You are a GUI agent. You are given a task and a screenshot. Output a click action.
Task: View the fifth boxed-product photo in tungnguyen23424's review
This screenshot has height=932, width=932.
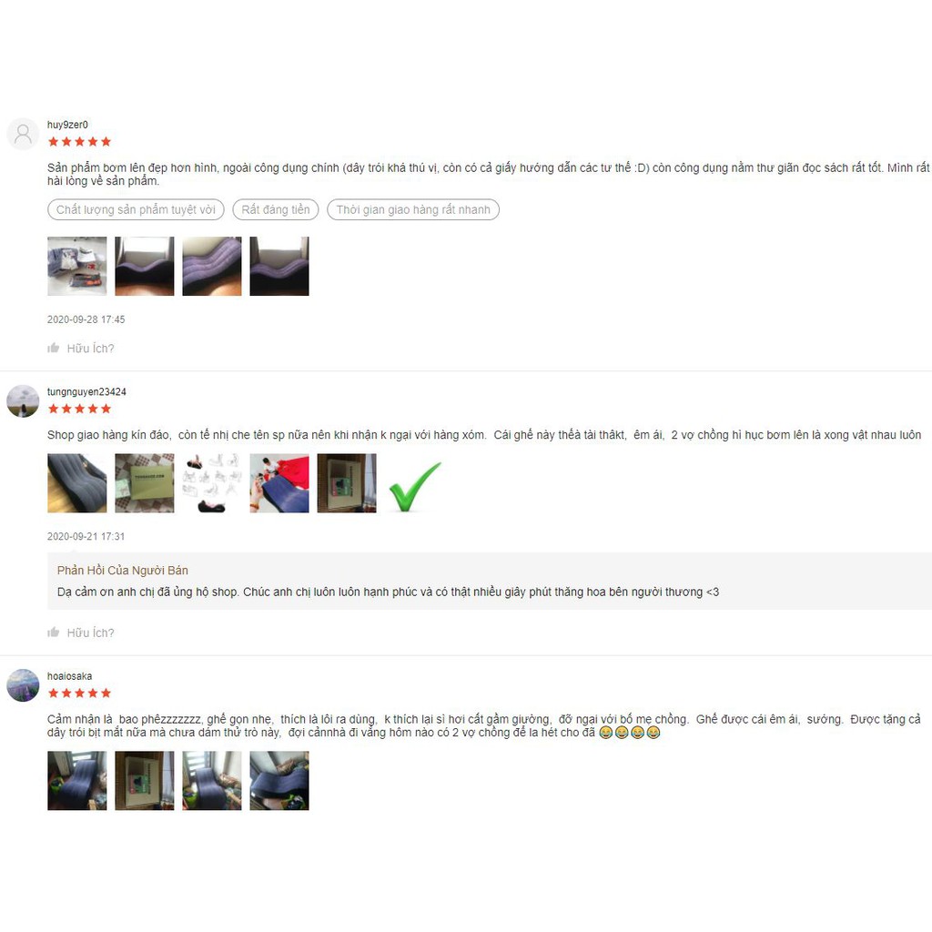pos(347,483)
